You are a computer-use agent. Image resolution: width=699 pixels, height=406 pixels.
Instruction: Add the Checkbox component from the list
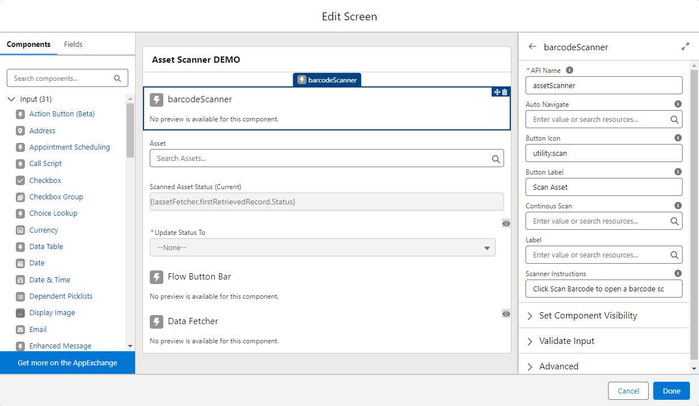(x=45, y=180)
